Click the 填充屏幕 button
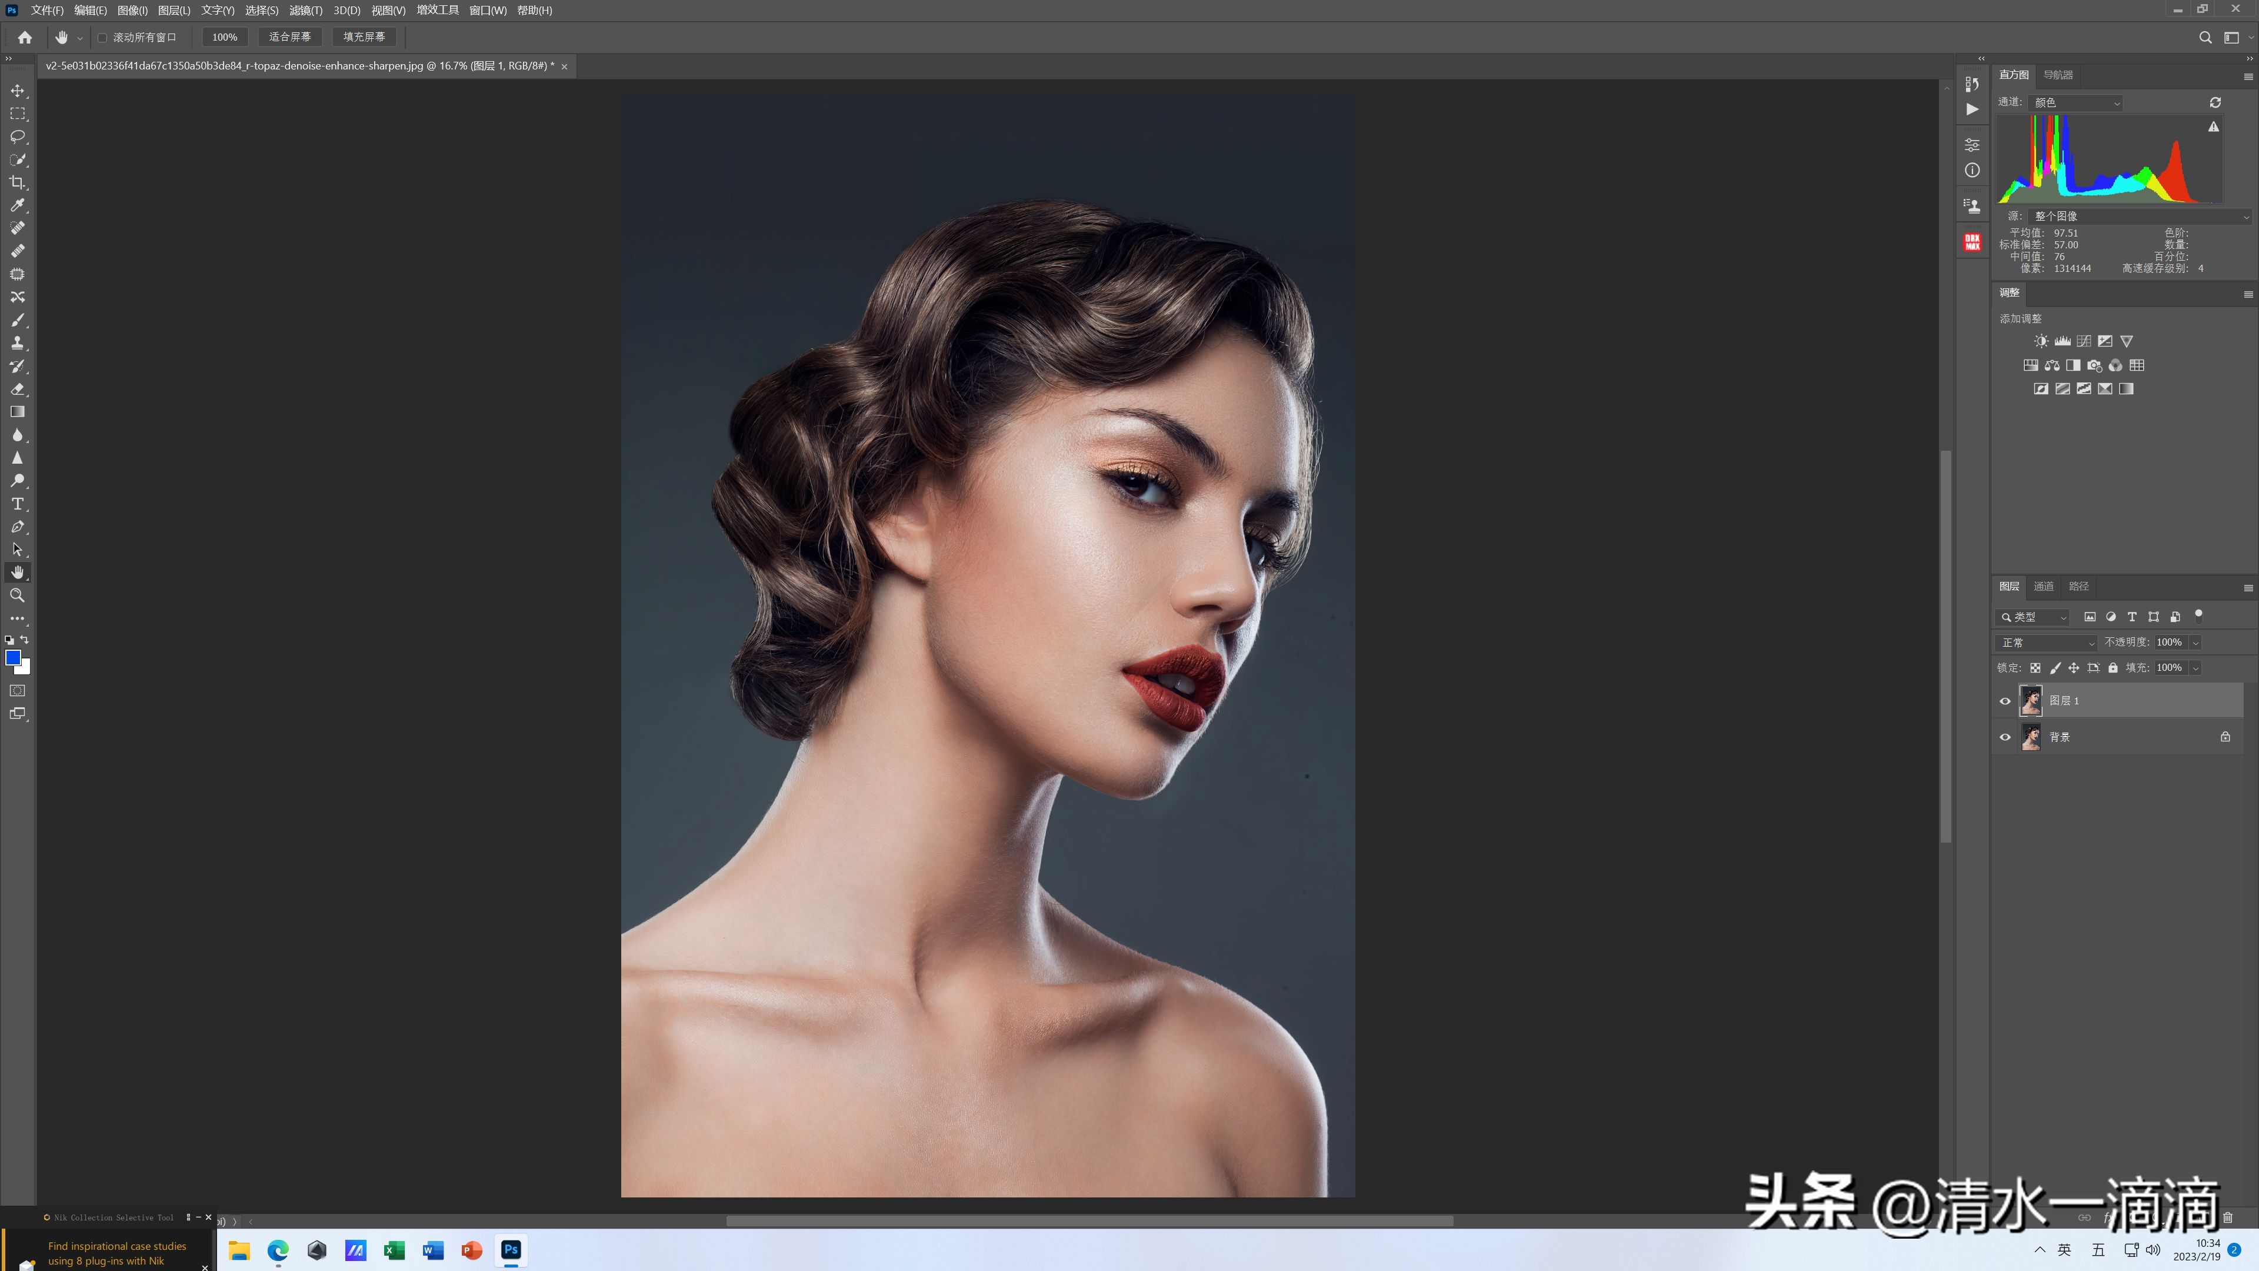Viewport: 2259px width, 1271px height. (x=364, y=37)
